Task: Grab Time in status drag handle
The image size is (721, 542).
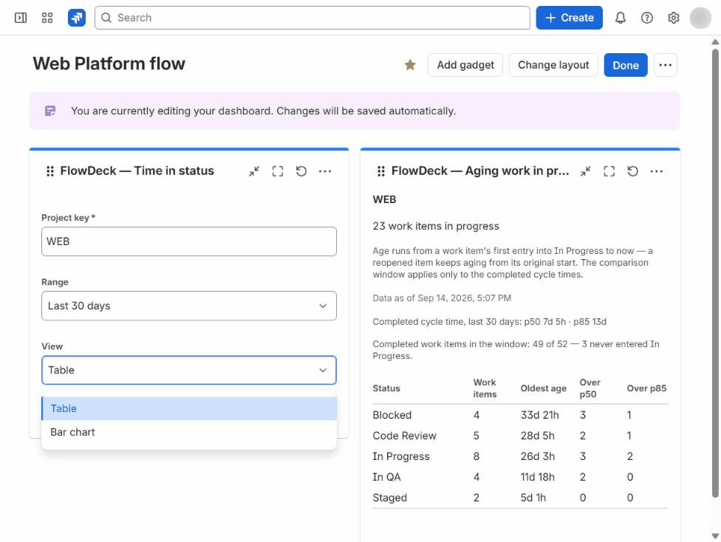Action: 50,171
